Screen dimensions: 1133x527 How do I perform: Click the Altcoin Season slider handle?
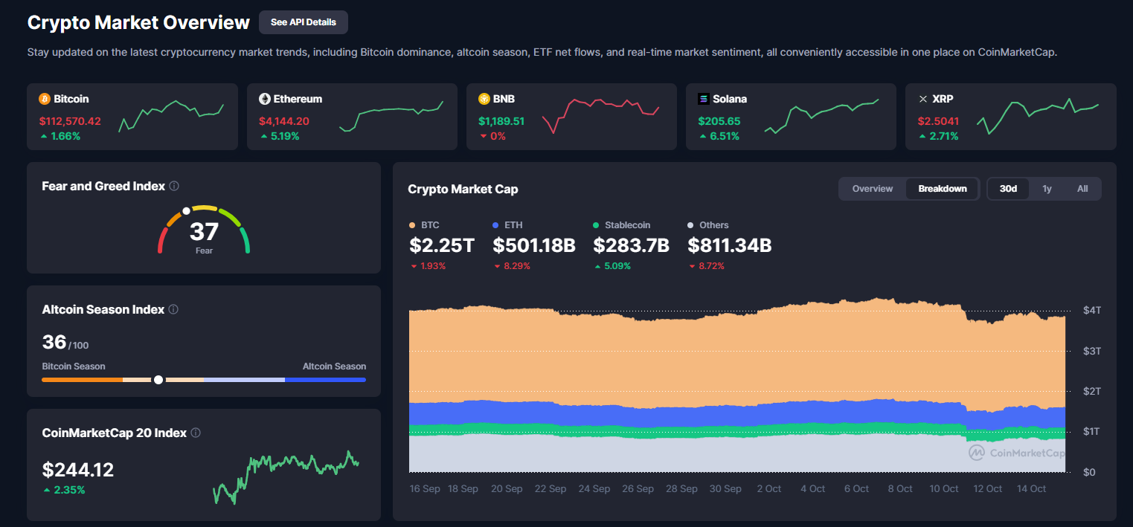point(158,380)
